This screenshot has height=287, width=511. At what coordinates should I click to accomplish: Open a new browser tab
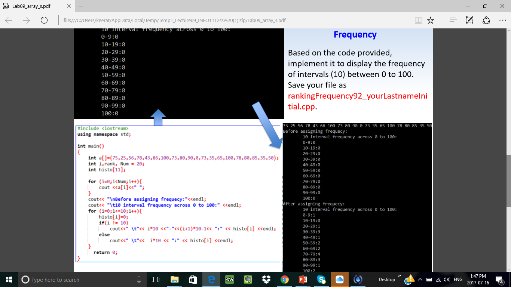(81, 6)
